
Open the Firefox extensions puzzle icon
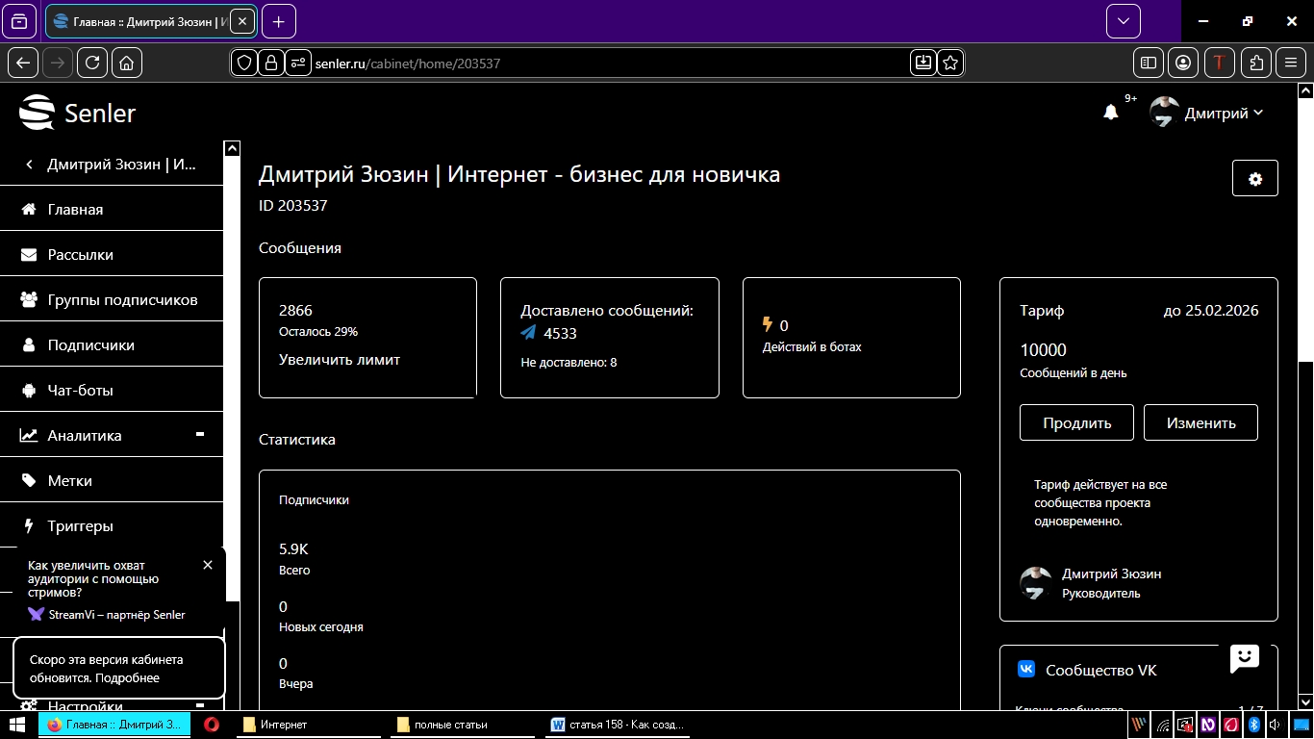coord(1255,62)
